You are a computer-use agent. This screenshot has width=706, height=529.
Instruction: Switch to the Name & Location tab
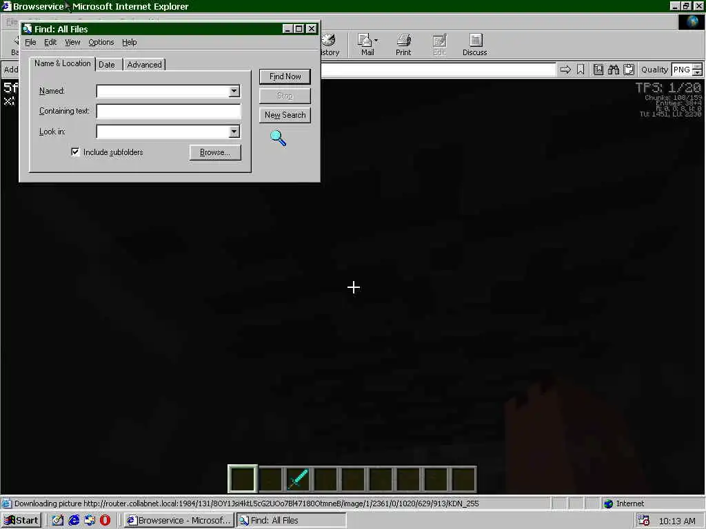coord(62,63)
